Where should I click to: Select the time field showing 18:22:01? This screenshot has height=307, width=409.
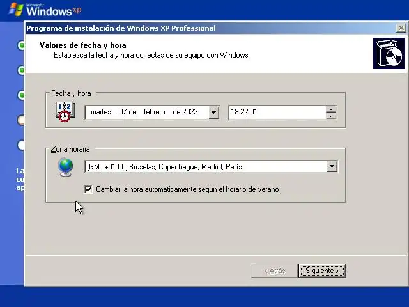click(277, 113)
